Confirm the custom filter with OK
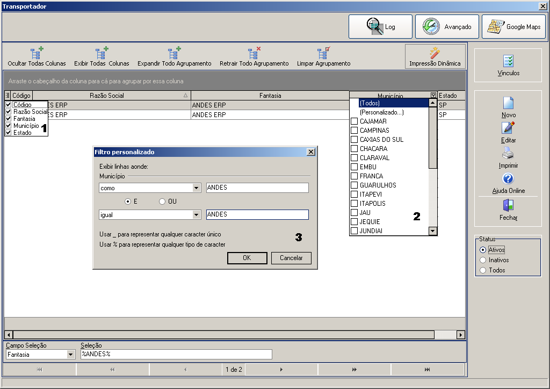The height and width of the screenshot is (389, 550). [247, 258]
